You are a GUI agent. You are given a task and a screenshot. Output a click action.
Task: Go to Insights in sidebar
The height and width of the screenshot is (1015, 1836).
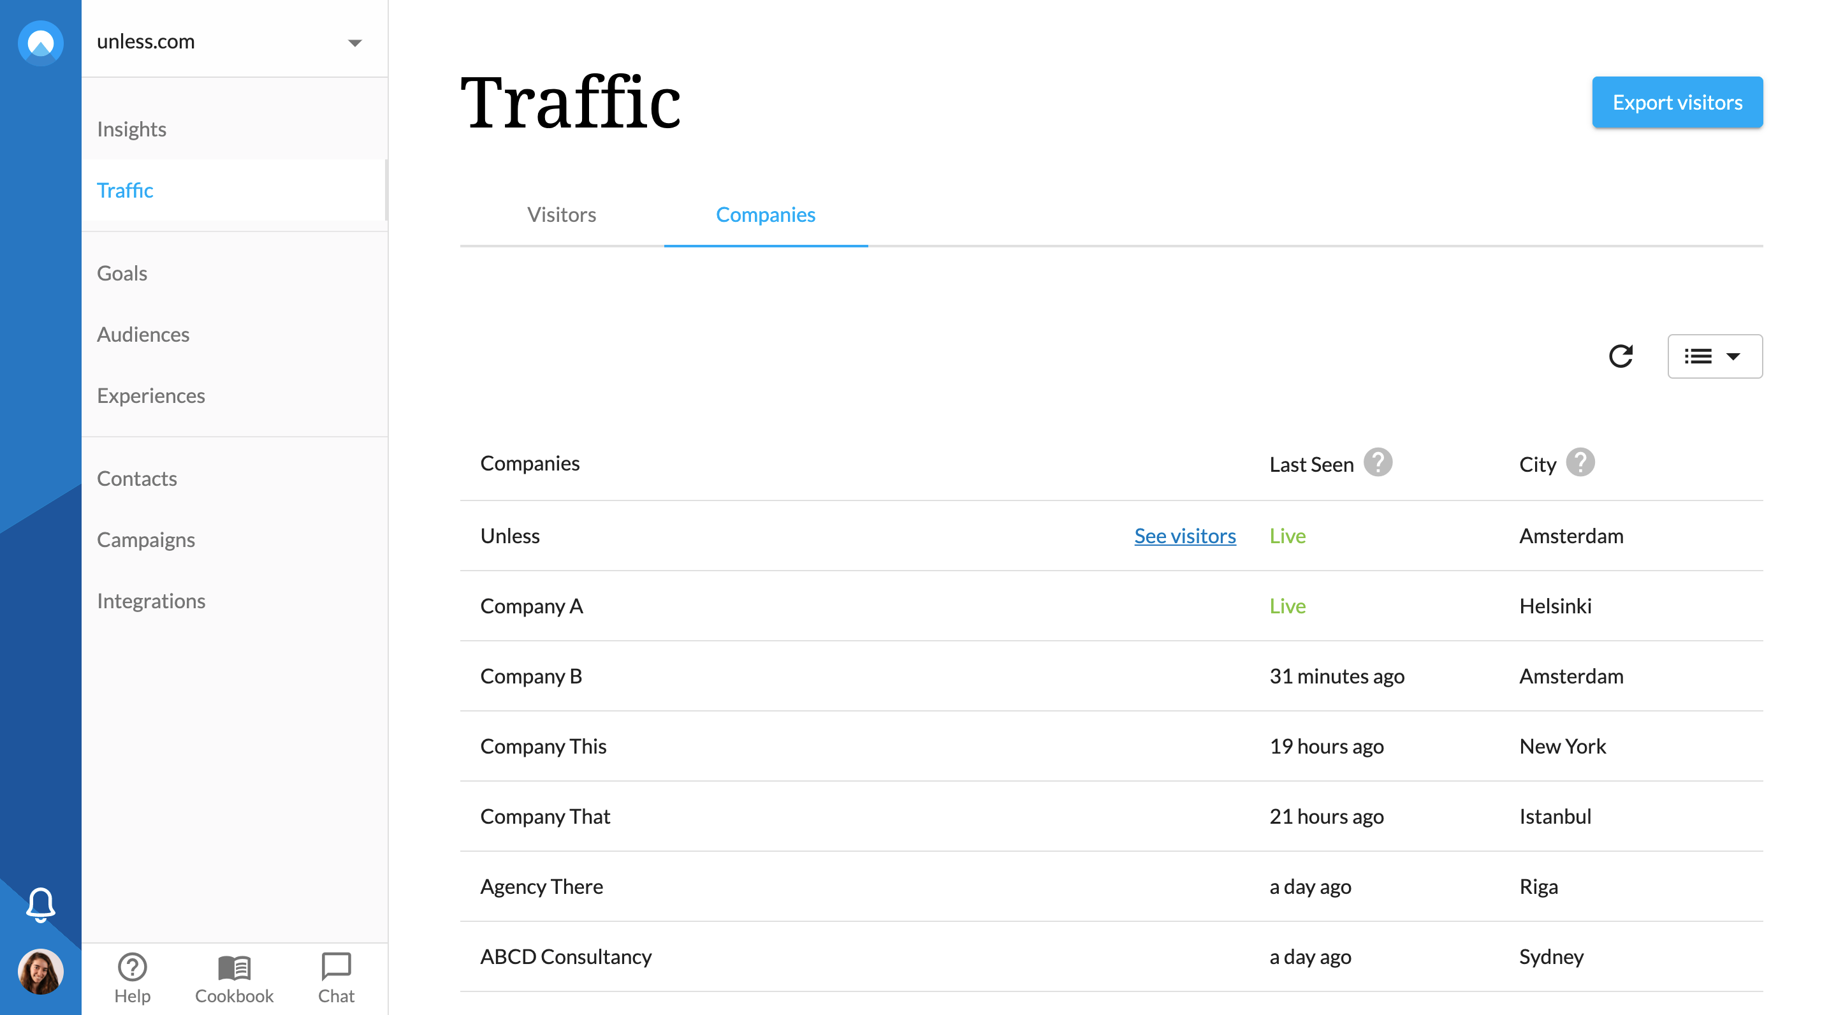coord(132,129)
